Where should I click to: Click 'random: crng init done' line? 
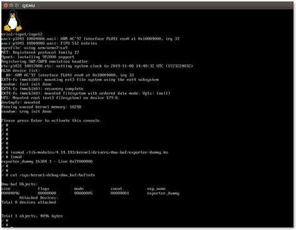click(x=26, y=112)
